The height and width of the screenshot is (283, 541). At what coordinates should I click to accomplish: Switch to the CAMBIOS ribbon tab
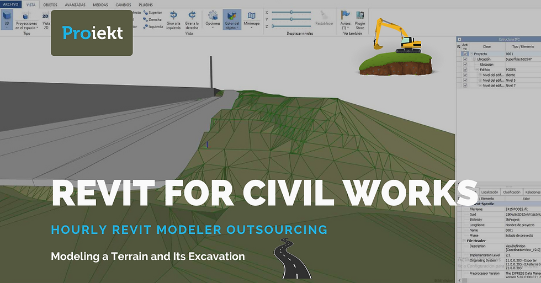123,5
